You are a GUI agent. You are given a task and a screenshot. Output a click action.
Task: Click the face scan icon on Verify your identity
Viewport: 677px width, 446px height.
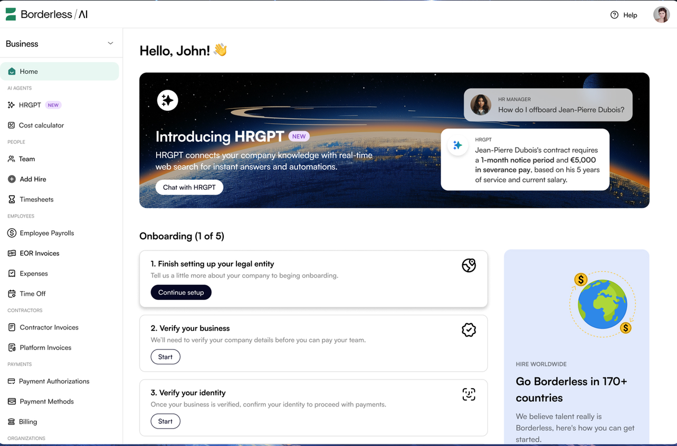tap(469, 394)
